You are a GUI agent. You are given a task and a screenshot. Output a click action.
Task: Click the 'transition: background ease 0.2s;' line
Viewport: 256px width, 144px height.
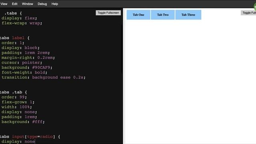tap(44, 77)
